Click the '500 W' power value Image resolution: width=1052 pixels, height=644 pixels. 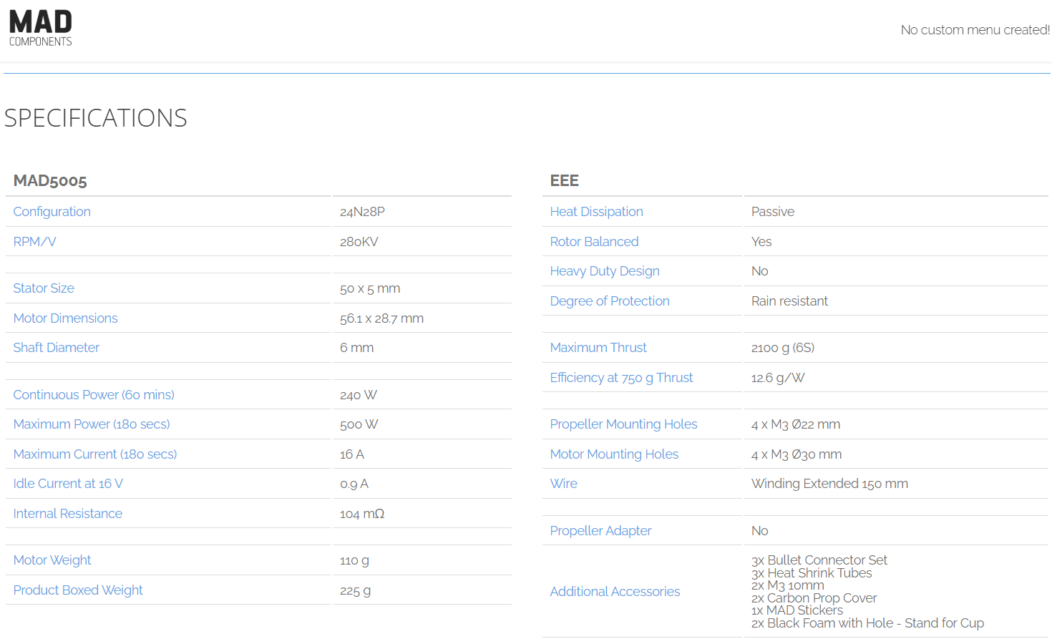coord(359,424)
